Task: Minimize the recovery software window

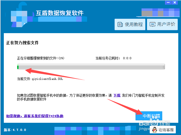Action: (168, 2)
